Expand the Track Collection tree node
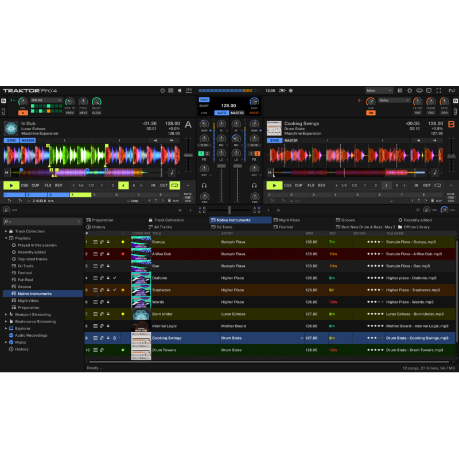This screenshot has width=459, height=459. [6, 231]
